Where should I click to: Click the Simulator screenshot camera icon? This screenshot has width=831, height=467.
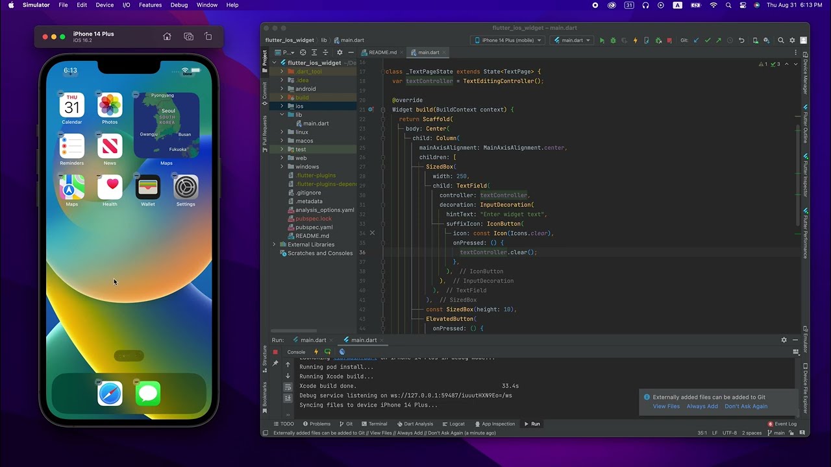pyautogui.click(x=188, y=37)
